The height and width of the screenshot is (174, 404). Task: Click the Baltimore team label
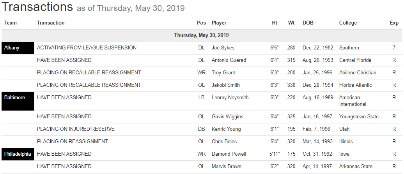pyautogui.click(x=14, y=98)
